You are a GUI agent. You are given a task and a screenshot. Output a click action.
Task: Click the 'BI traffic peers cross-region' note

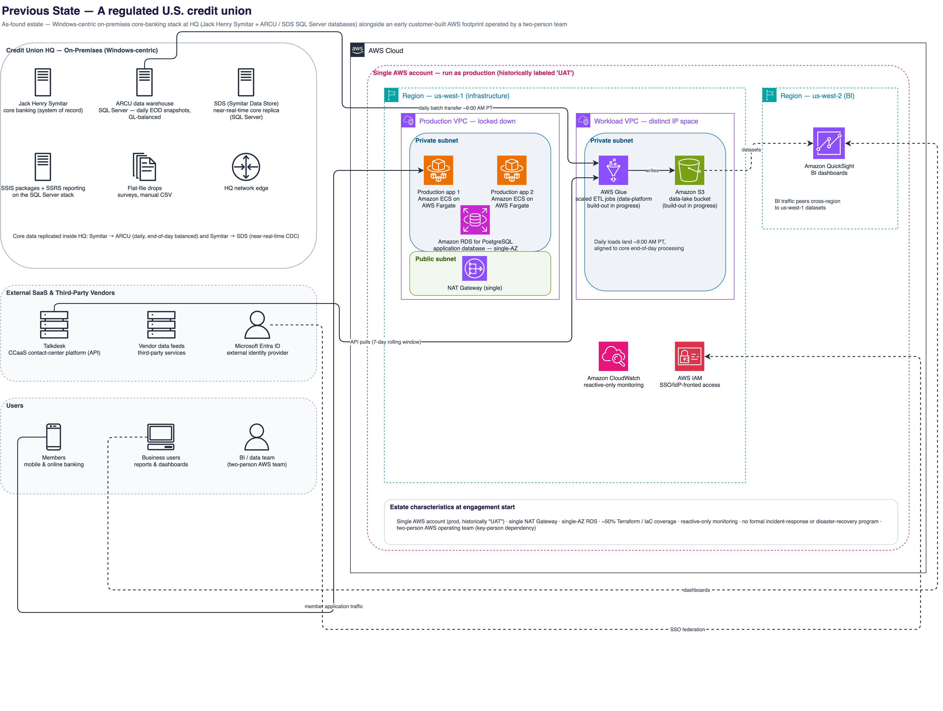click(808, 204)
